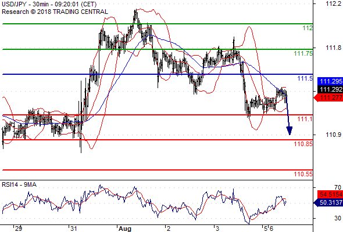Click the RSI 30 level label
The width and height of the screenshot is (343, 232).
[338, 218]
